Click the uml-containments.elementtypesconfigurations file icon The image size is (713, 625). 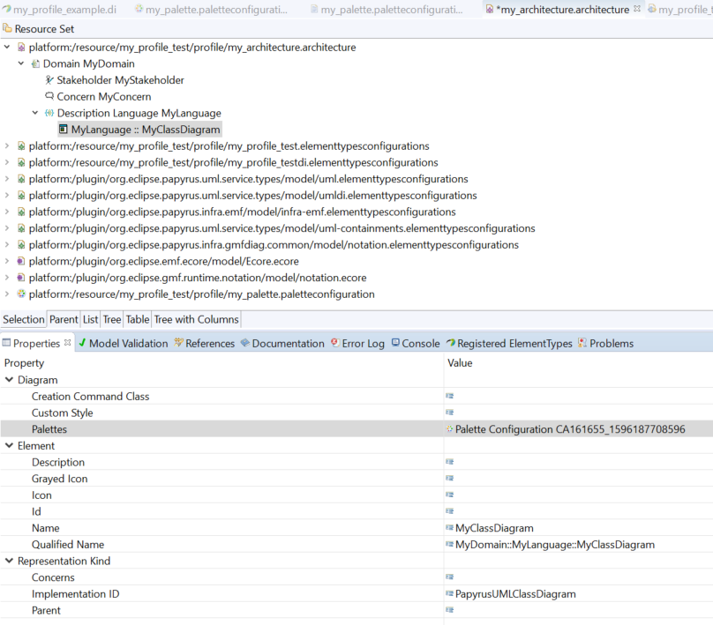(x=21, y=228)
